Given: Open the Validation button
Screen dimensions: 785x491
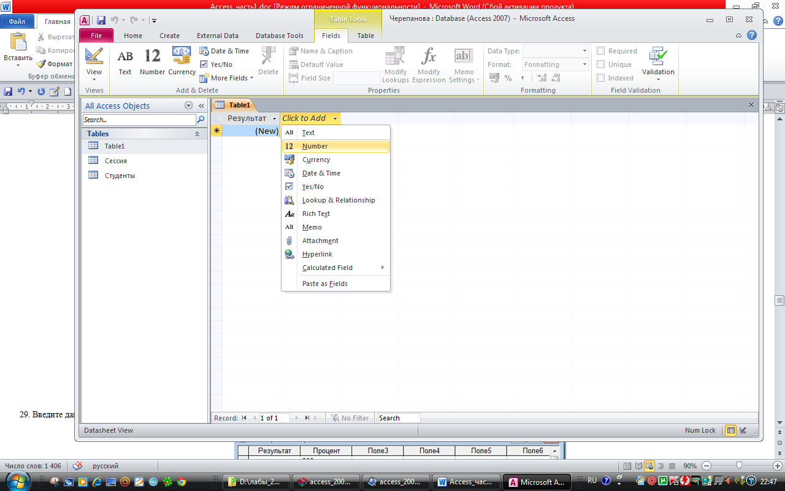Looking at the screenshot, I should pos(658,64).
